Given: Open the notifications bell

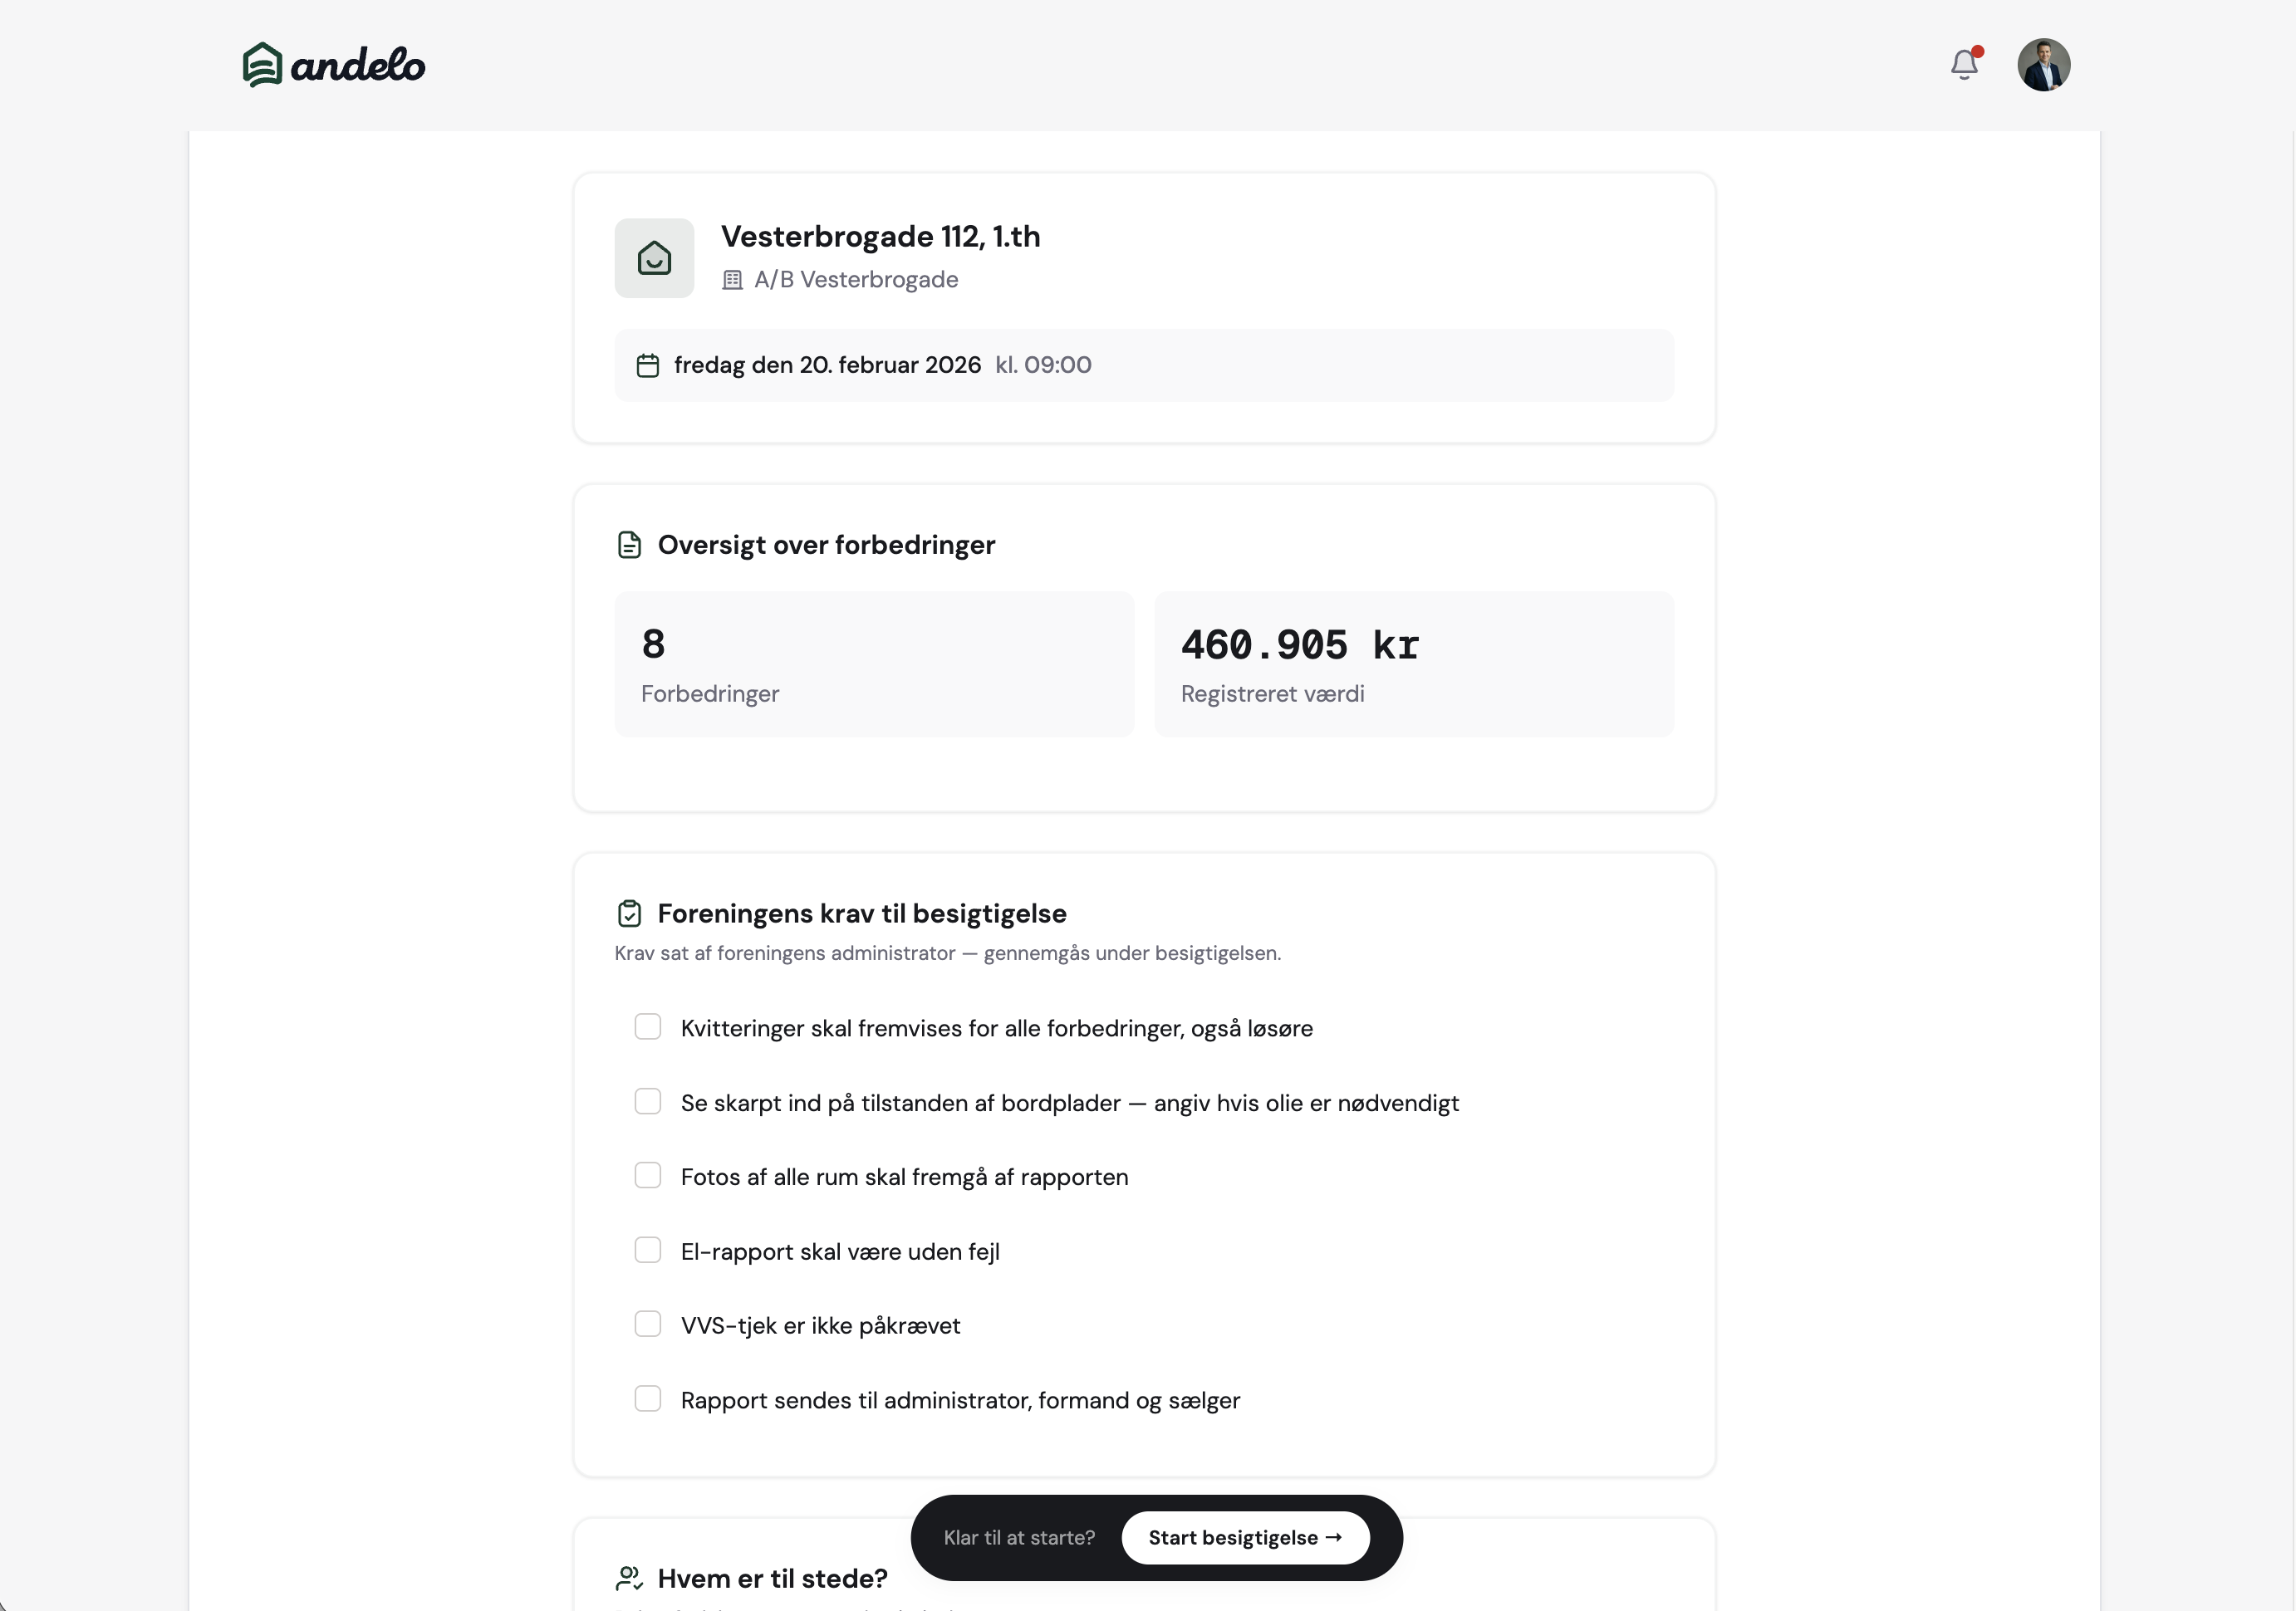Looking at the screenshot, I should pos(1964,65).
